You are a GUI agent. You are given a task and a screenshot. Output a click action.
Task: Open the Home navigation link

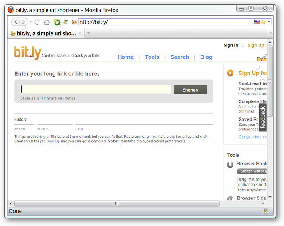point(126,57)
